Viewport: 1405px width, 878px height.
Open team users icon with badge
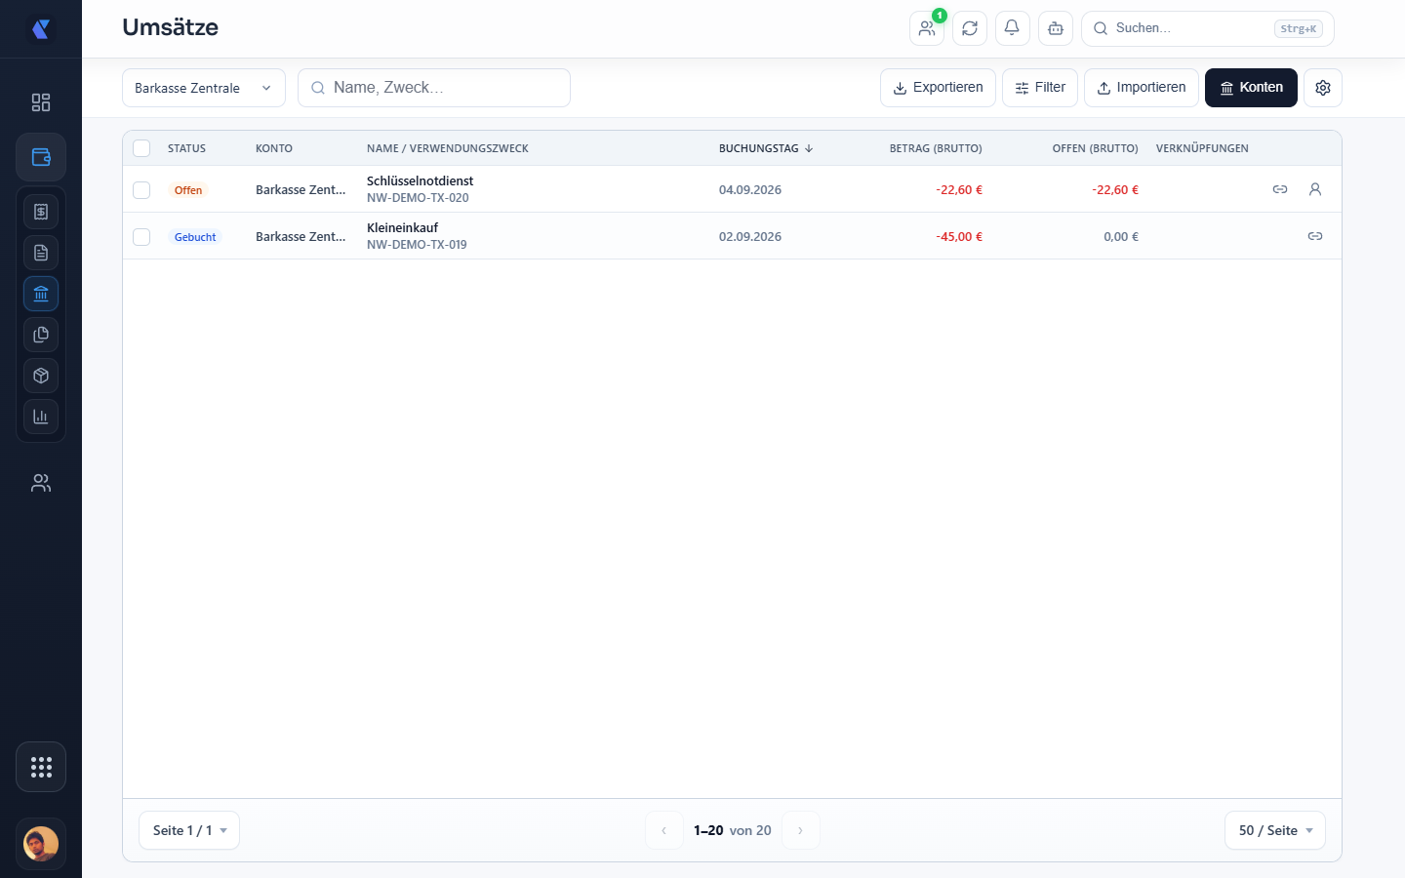[927, 28]
